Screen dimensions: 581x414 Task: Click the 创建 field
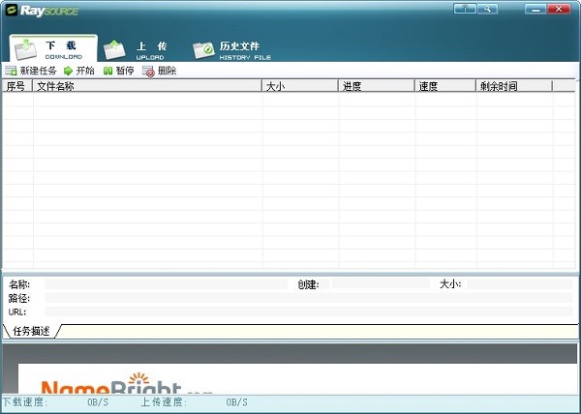tap(381, 283)
